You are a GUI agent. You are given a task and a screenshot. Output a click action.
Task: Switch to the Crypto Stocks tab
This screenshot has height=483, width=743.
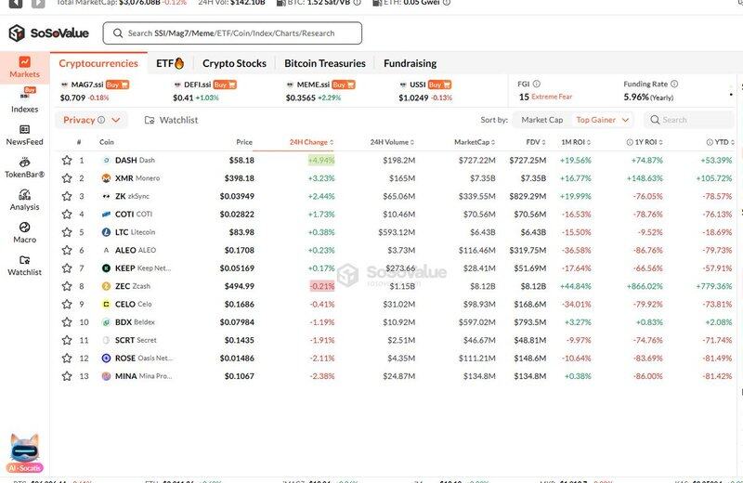[234, 63]
